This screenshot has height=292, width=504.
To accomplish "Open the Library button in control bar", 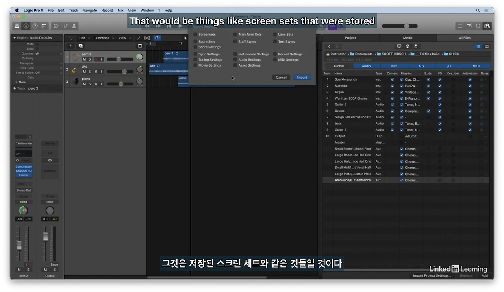I will click(17, 26).
